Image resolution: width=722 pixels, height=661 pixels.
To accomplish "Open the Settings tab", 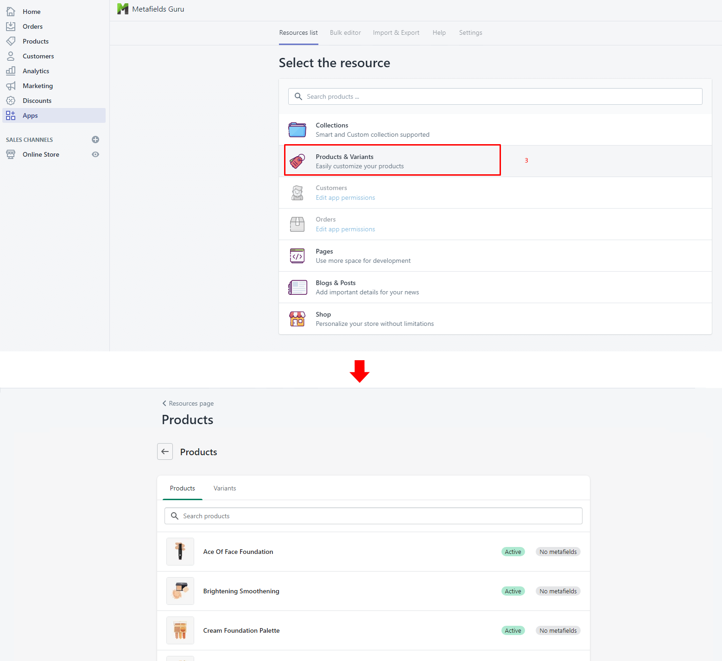I will pos(471,32).
